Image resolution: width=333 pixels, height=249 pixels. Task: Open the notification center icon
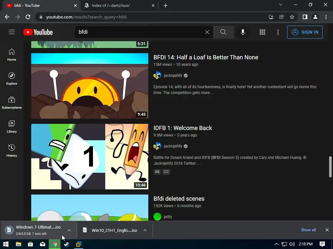click(x=322, y=244)
